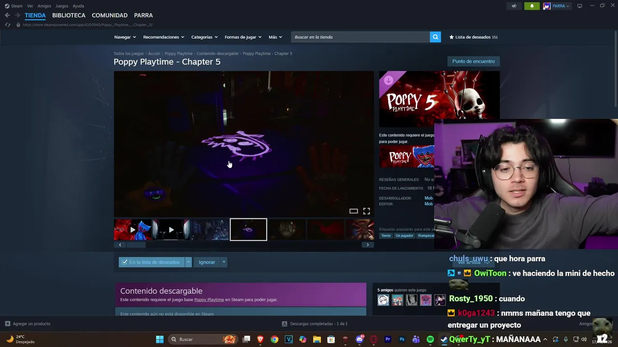618x347 pixels.
Task: Open the Categorías dropdown menu
Action: click(x=204, y=37)
